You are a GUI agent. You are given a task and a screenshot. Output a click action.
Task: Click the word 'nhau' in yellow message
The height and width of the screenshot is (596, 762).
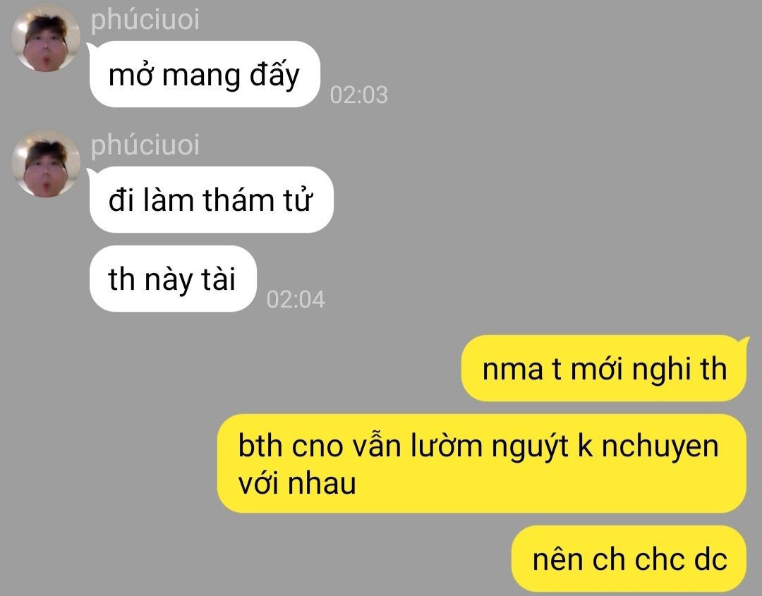[322, 483]
